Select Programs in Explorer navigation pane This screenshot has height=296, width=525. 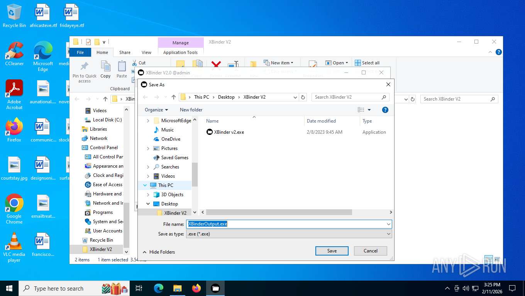pyautogui.click(x=99, y=212)
